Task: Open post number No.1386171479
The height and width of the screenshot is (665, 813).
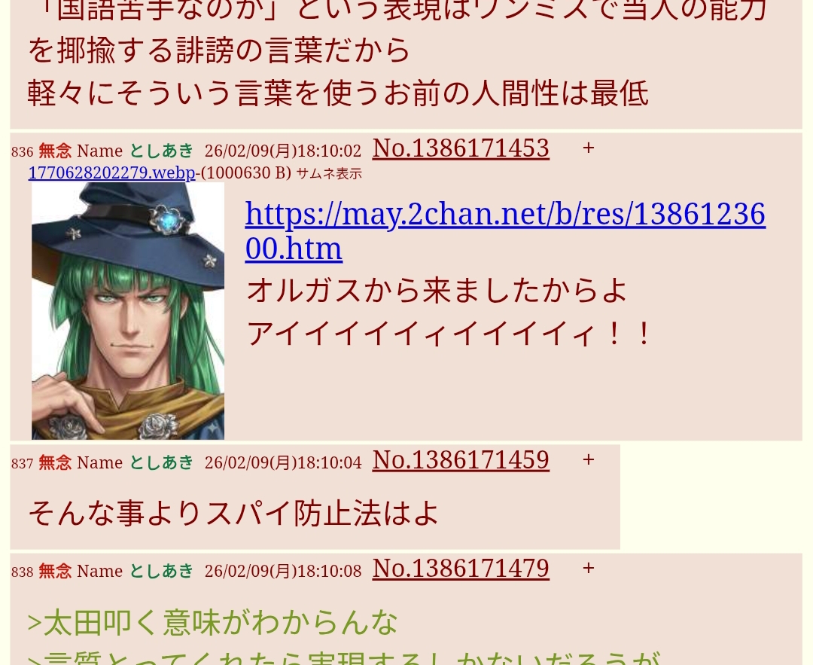Action: point(461,569)
